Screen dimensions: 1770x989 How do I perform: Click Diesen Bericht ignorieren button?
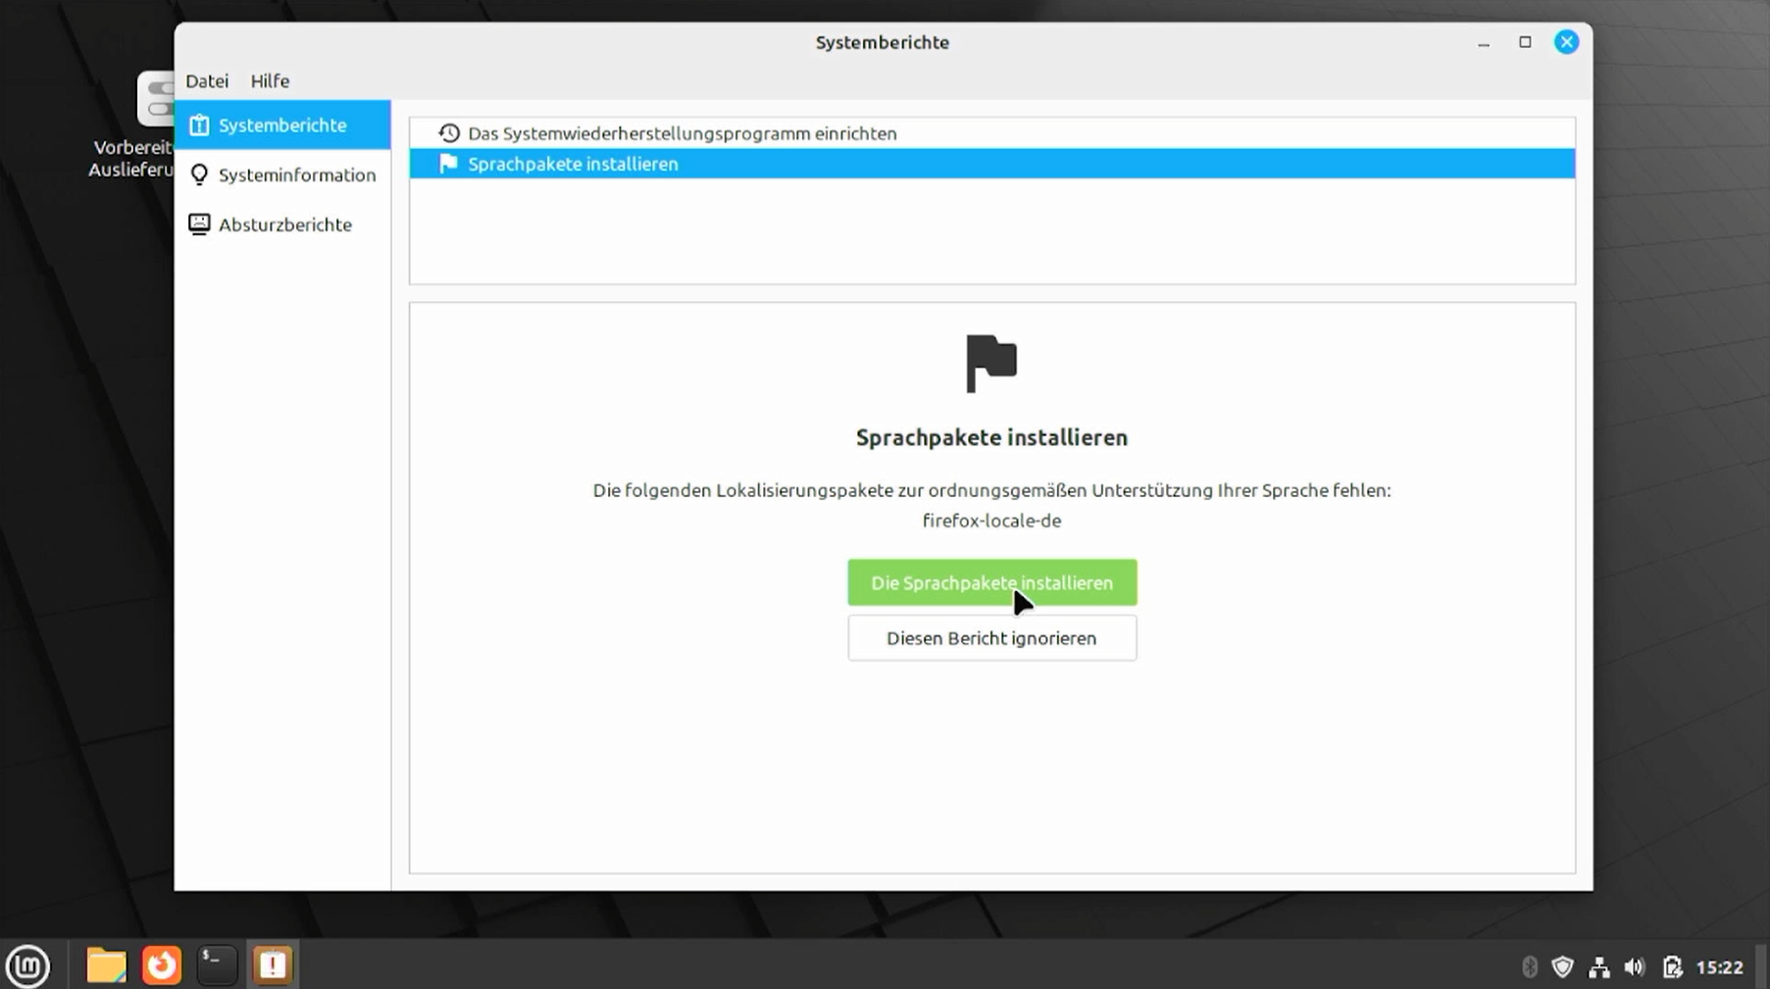(x=991, y=638)
